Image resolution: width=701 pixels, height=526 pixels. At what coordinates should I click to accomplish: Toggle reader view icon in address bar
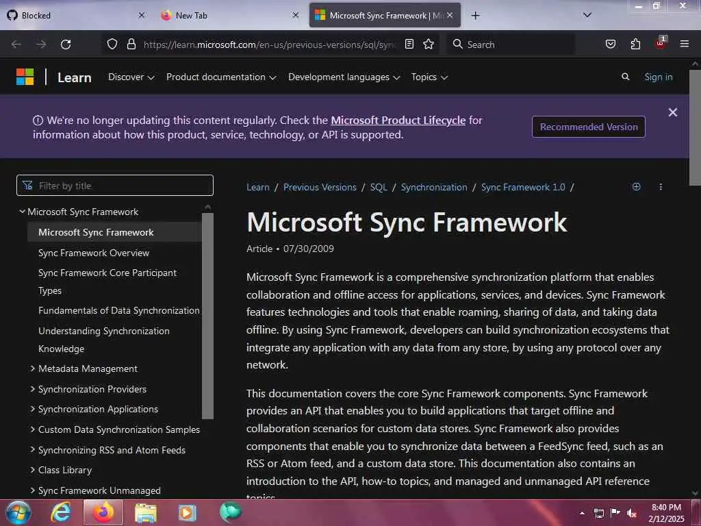point(409,44)
